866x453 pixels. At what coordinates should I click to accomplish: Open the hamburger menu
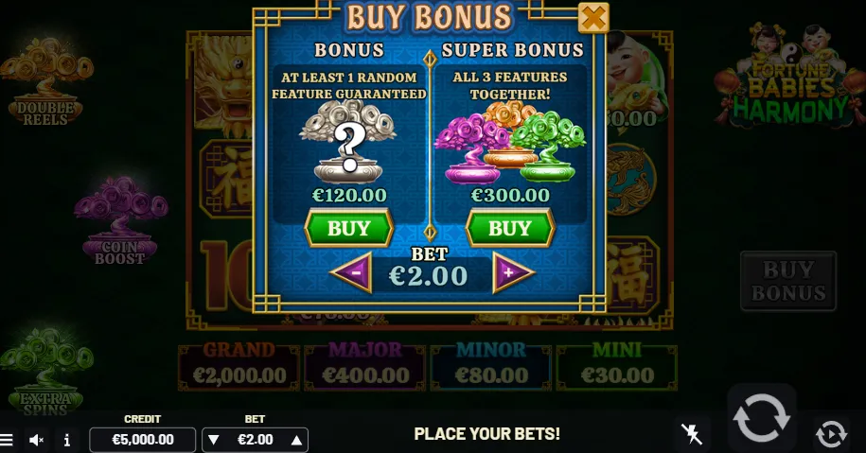[x=7, y=440]
